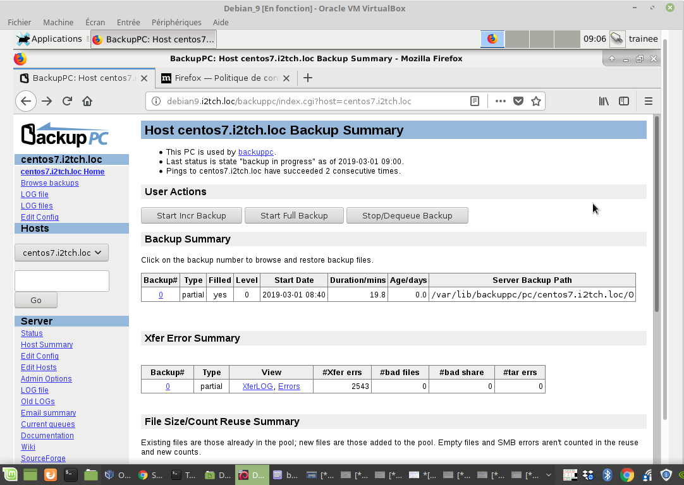684x485 pixels.
Task: Open the Firefox hamburger menu
Action: pos(648,101)
